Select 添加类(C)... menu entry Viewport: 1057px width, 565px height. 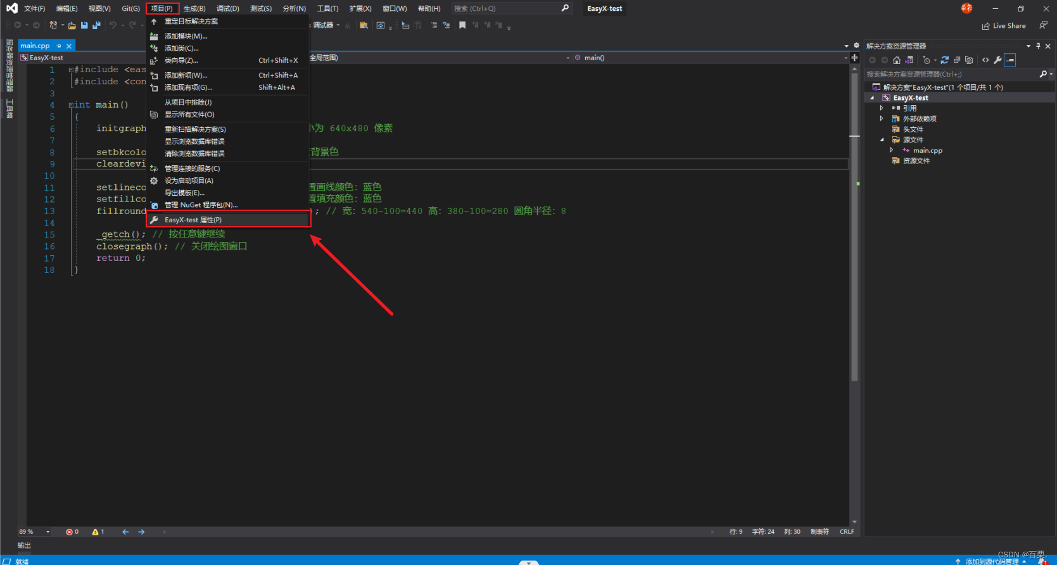pyautogui.click(x=228, y=48)
